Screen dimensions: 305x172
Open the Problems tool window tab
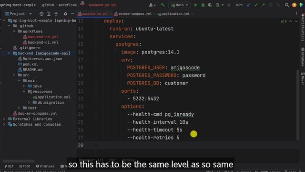(45, 166)
